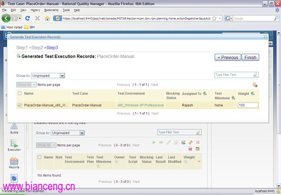Open the search engine selector dropdown
The image size is (281, 195).
pos(229,18)
